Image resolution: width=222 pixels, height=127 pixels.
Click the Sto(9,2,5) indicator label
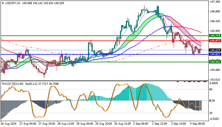pyautogui.click(x=31, y=84)
